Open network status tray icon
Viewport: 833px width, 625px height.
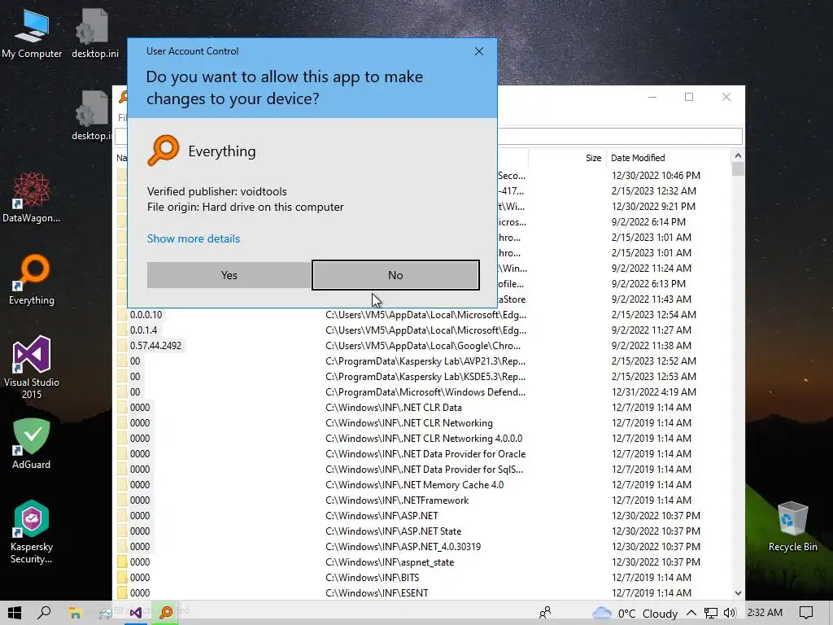(711, 613)
